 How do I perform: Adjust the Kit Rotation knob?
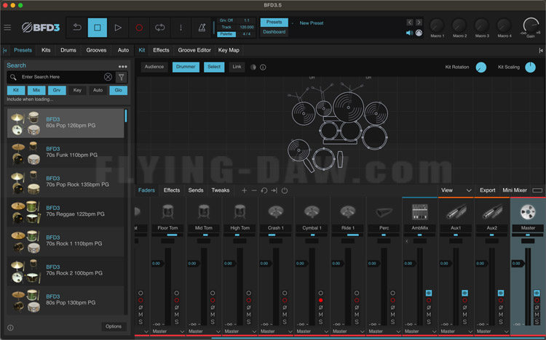coord(481,67)
